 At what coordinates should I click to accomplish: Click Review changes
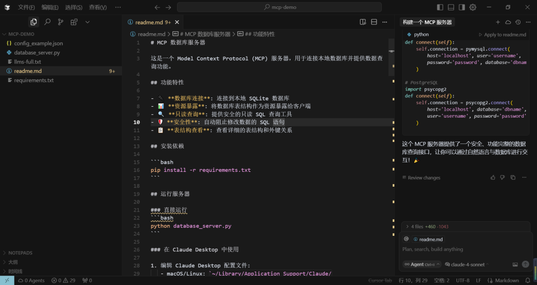(x=424, y=178)
